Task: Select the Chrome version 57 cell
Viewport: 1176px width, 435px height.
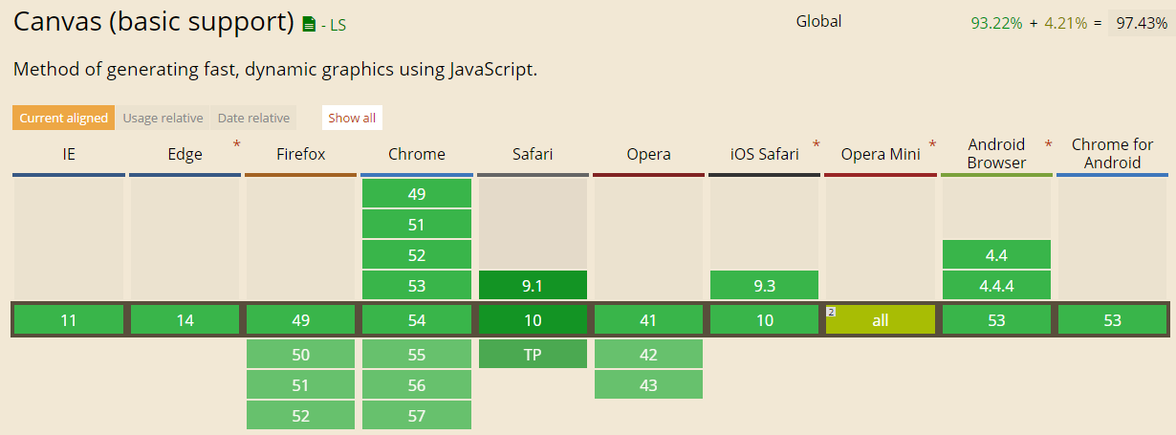Action: 417,416
